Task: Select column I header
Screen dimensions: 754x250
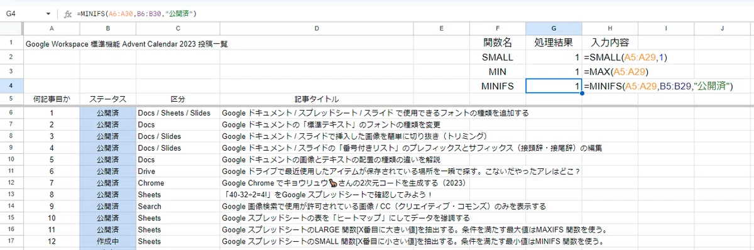Action: coord(665,28)
